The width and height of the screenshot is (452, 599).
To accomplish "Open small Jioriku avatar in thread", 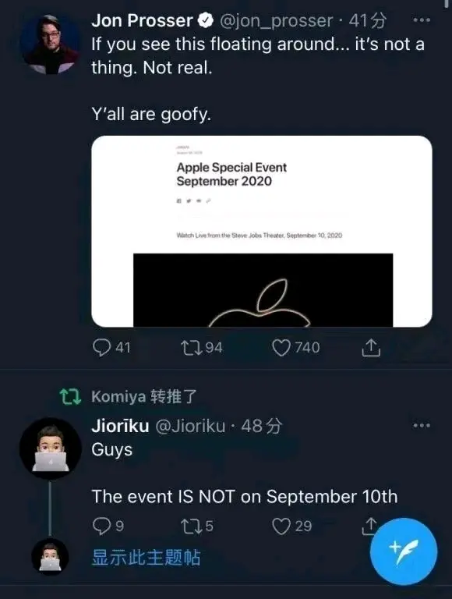I will 50,557.
